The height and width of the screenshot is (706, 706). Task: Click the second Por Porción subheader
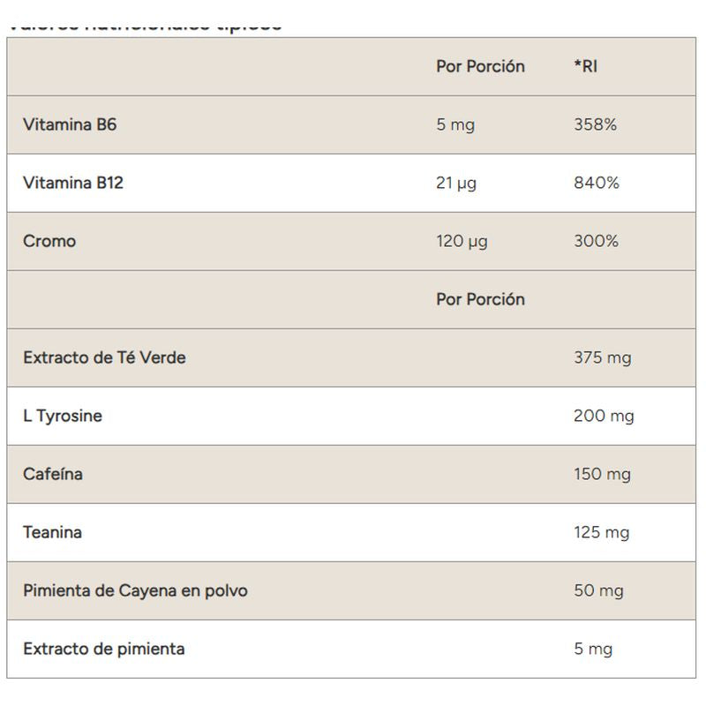(x=480, y=299)
